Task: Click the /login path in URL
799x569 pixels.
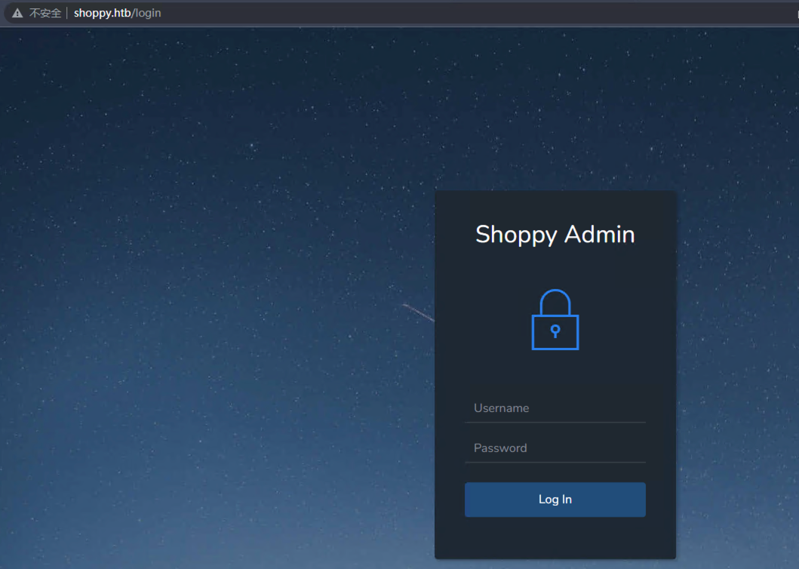Action: [146, 13]
